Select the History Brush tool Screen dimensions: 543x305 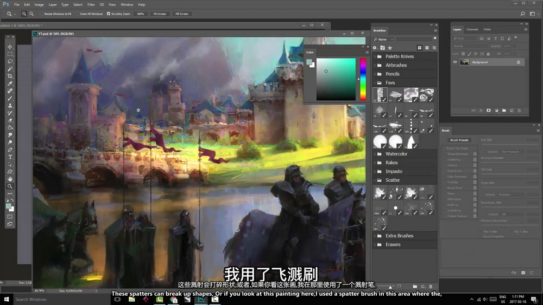(x=10, y=113)
